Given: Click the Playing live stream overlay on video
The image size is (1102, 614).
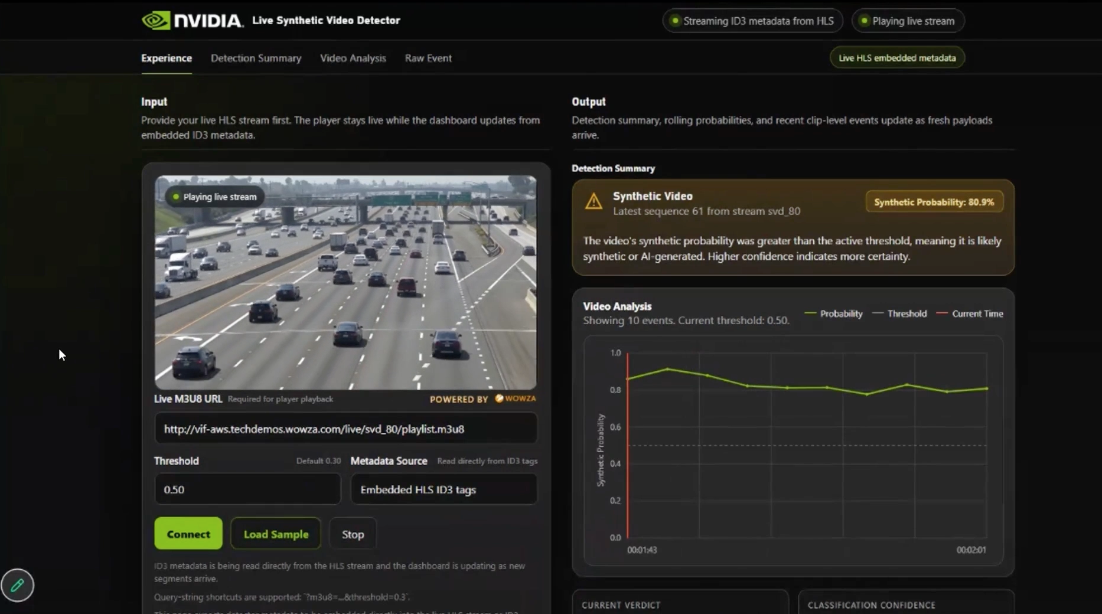Looking at the screenshot, I should [x=214, y=197].
